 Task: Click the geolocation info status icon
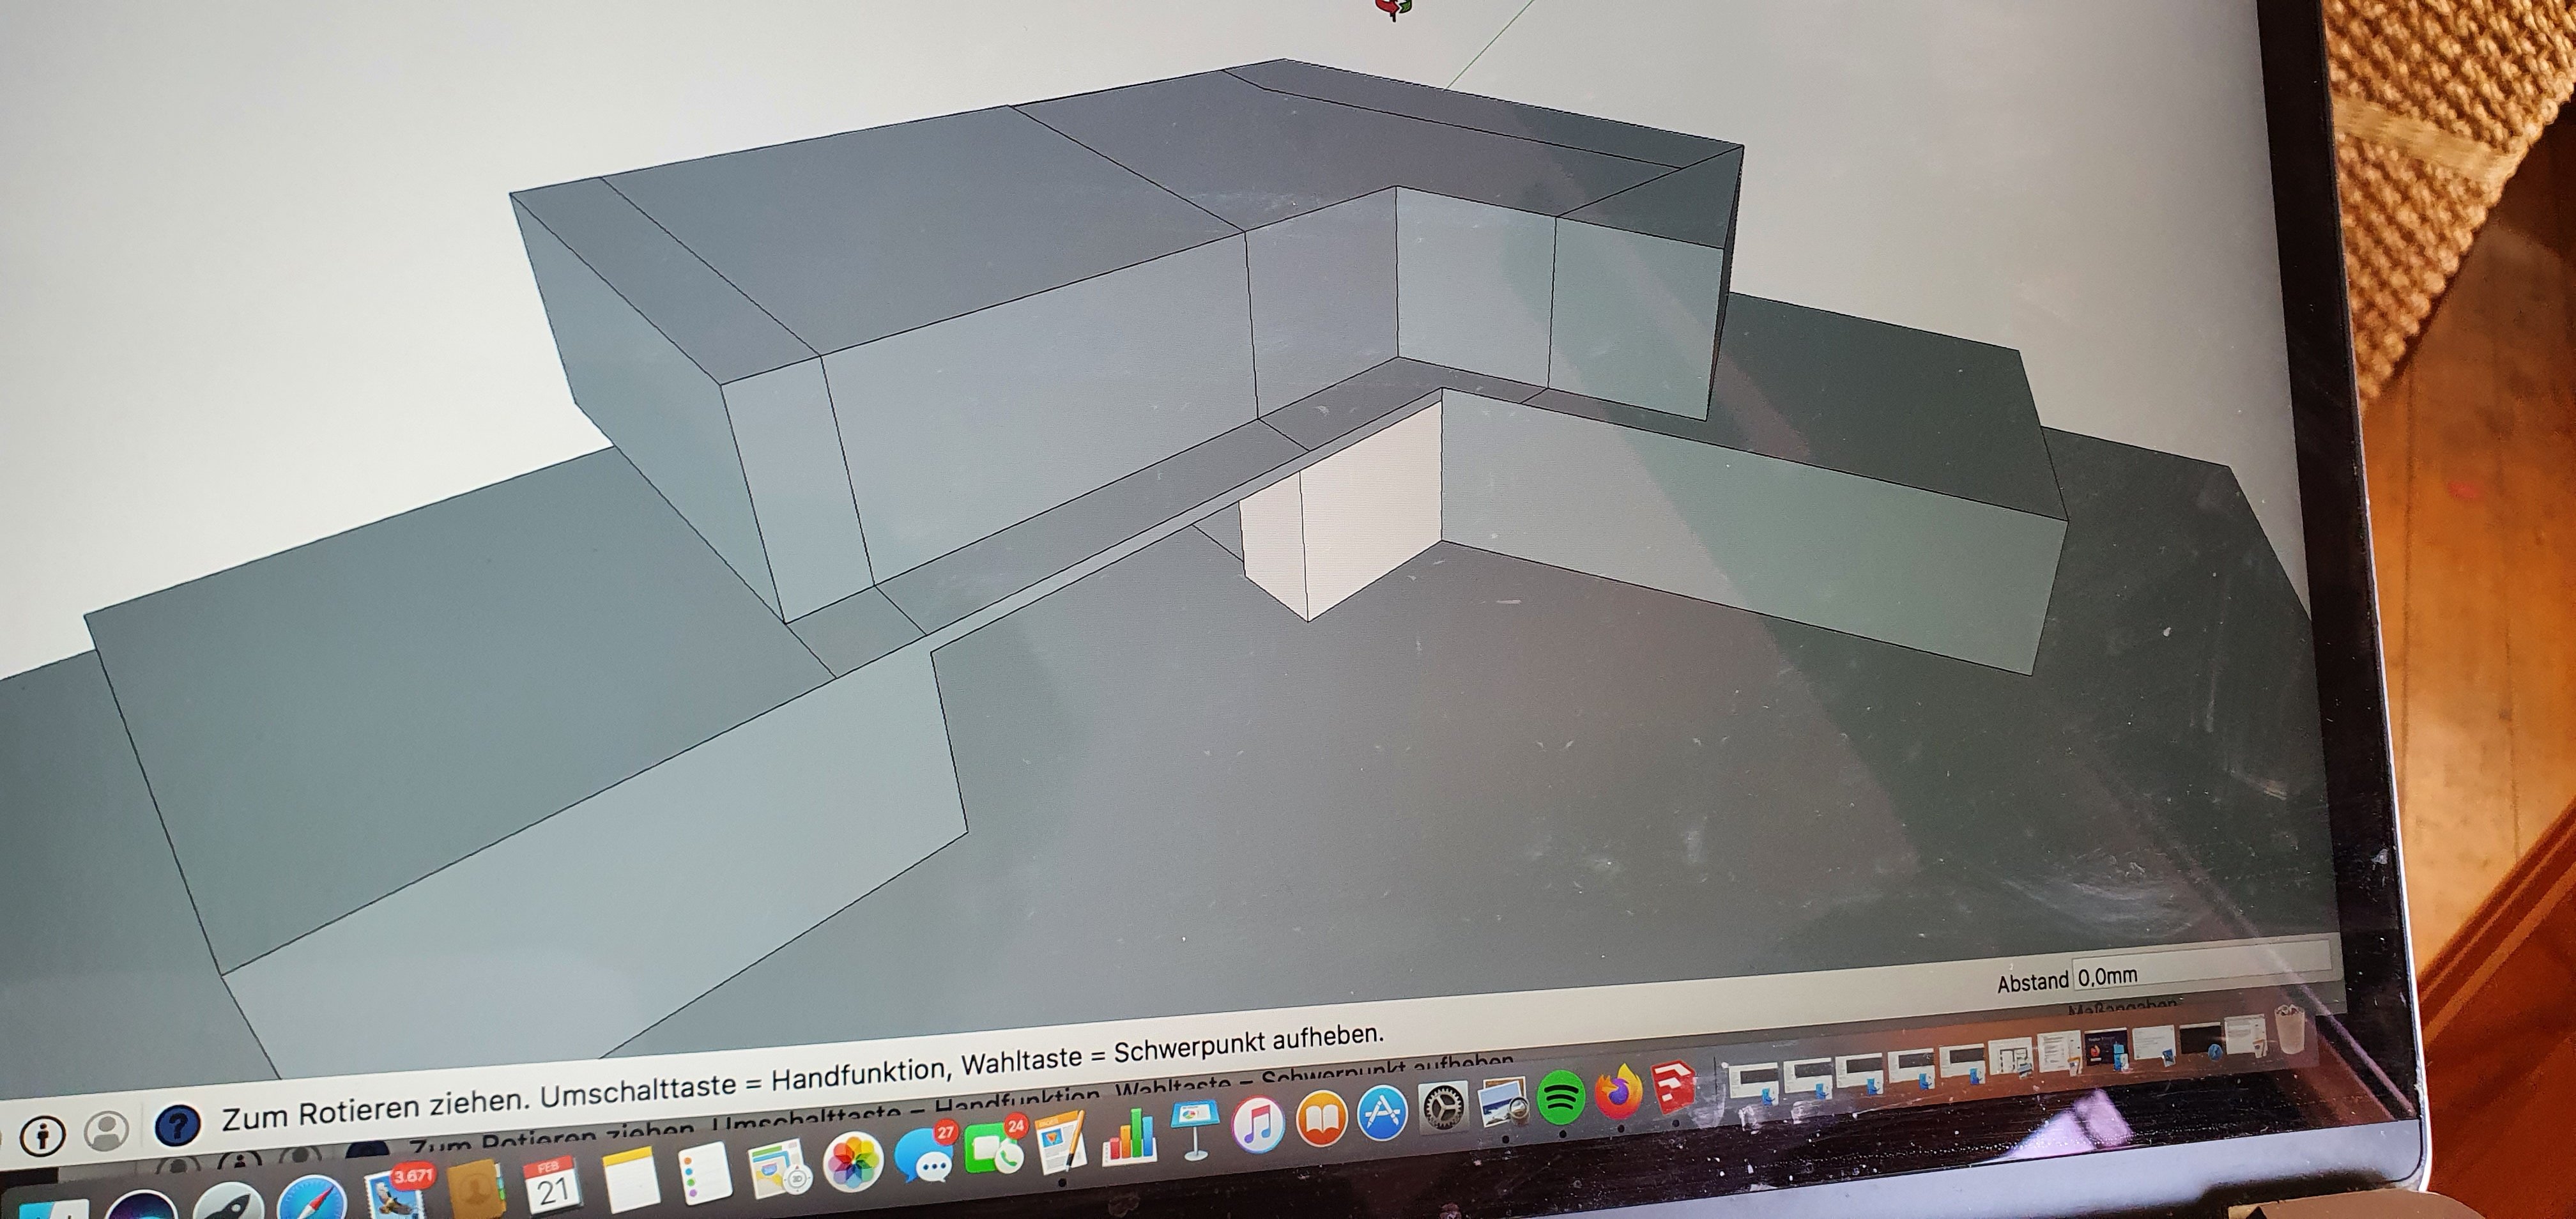[x=42, y=1135]
